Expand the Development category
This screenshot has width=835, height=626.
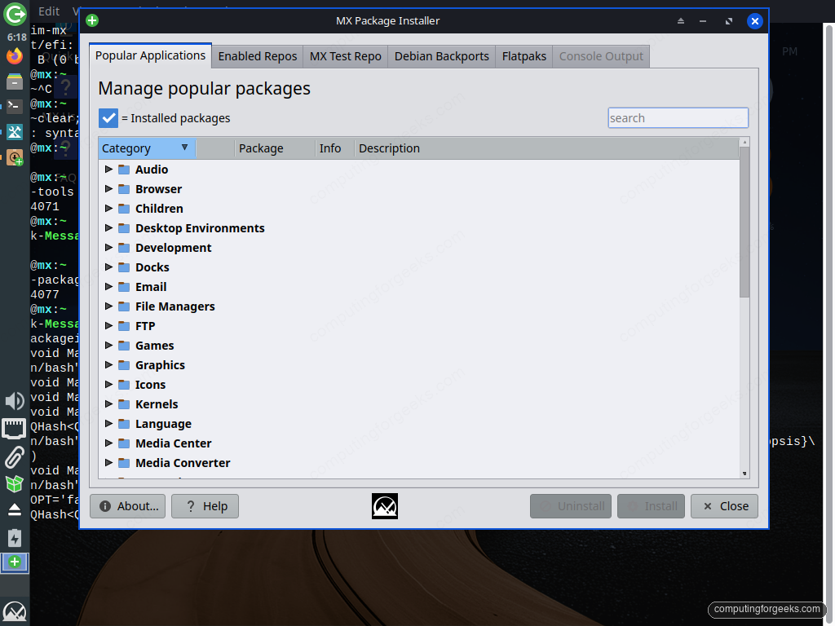108,248
